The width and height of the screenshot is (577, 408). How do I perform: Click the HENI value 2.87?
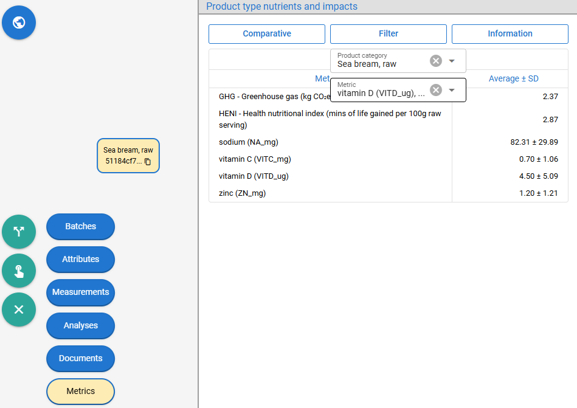click(x=550, y=120)
